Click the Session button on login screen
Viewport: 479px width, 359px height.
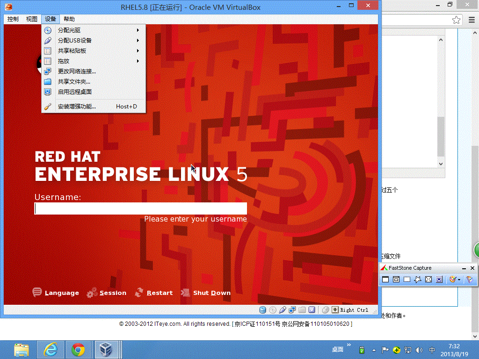point(106,293)
